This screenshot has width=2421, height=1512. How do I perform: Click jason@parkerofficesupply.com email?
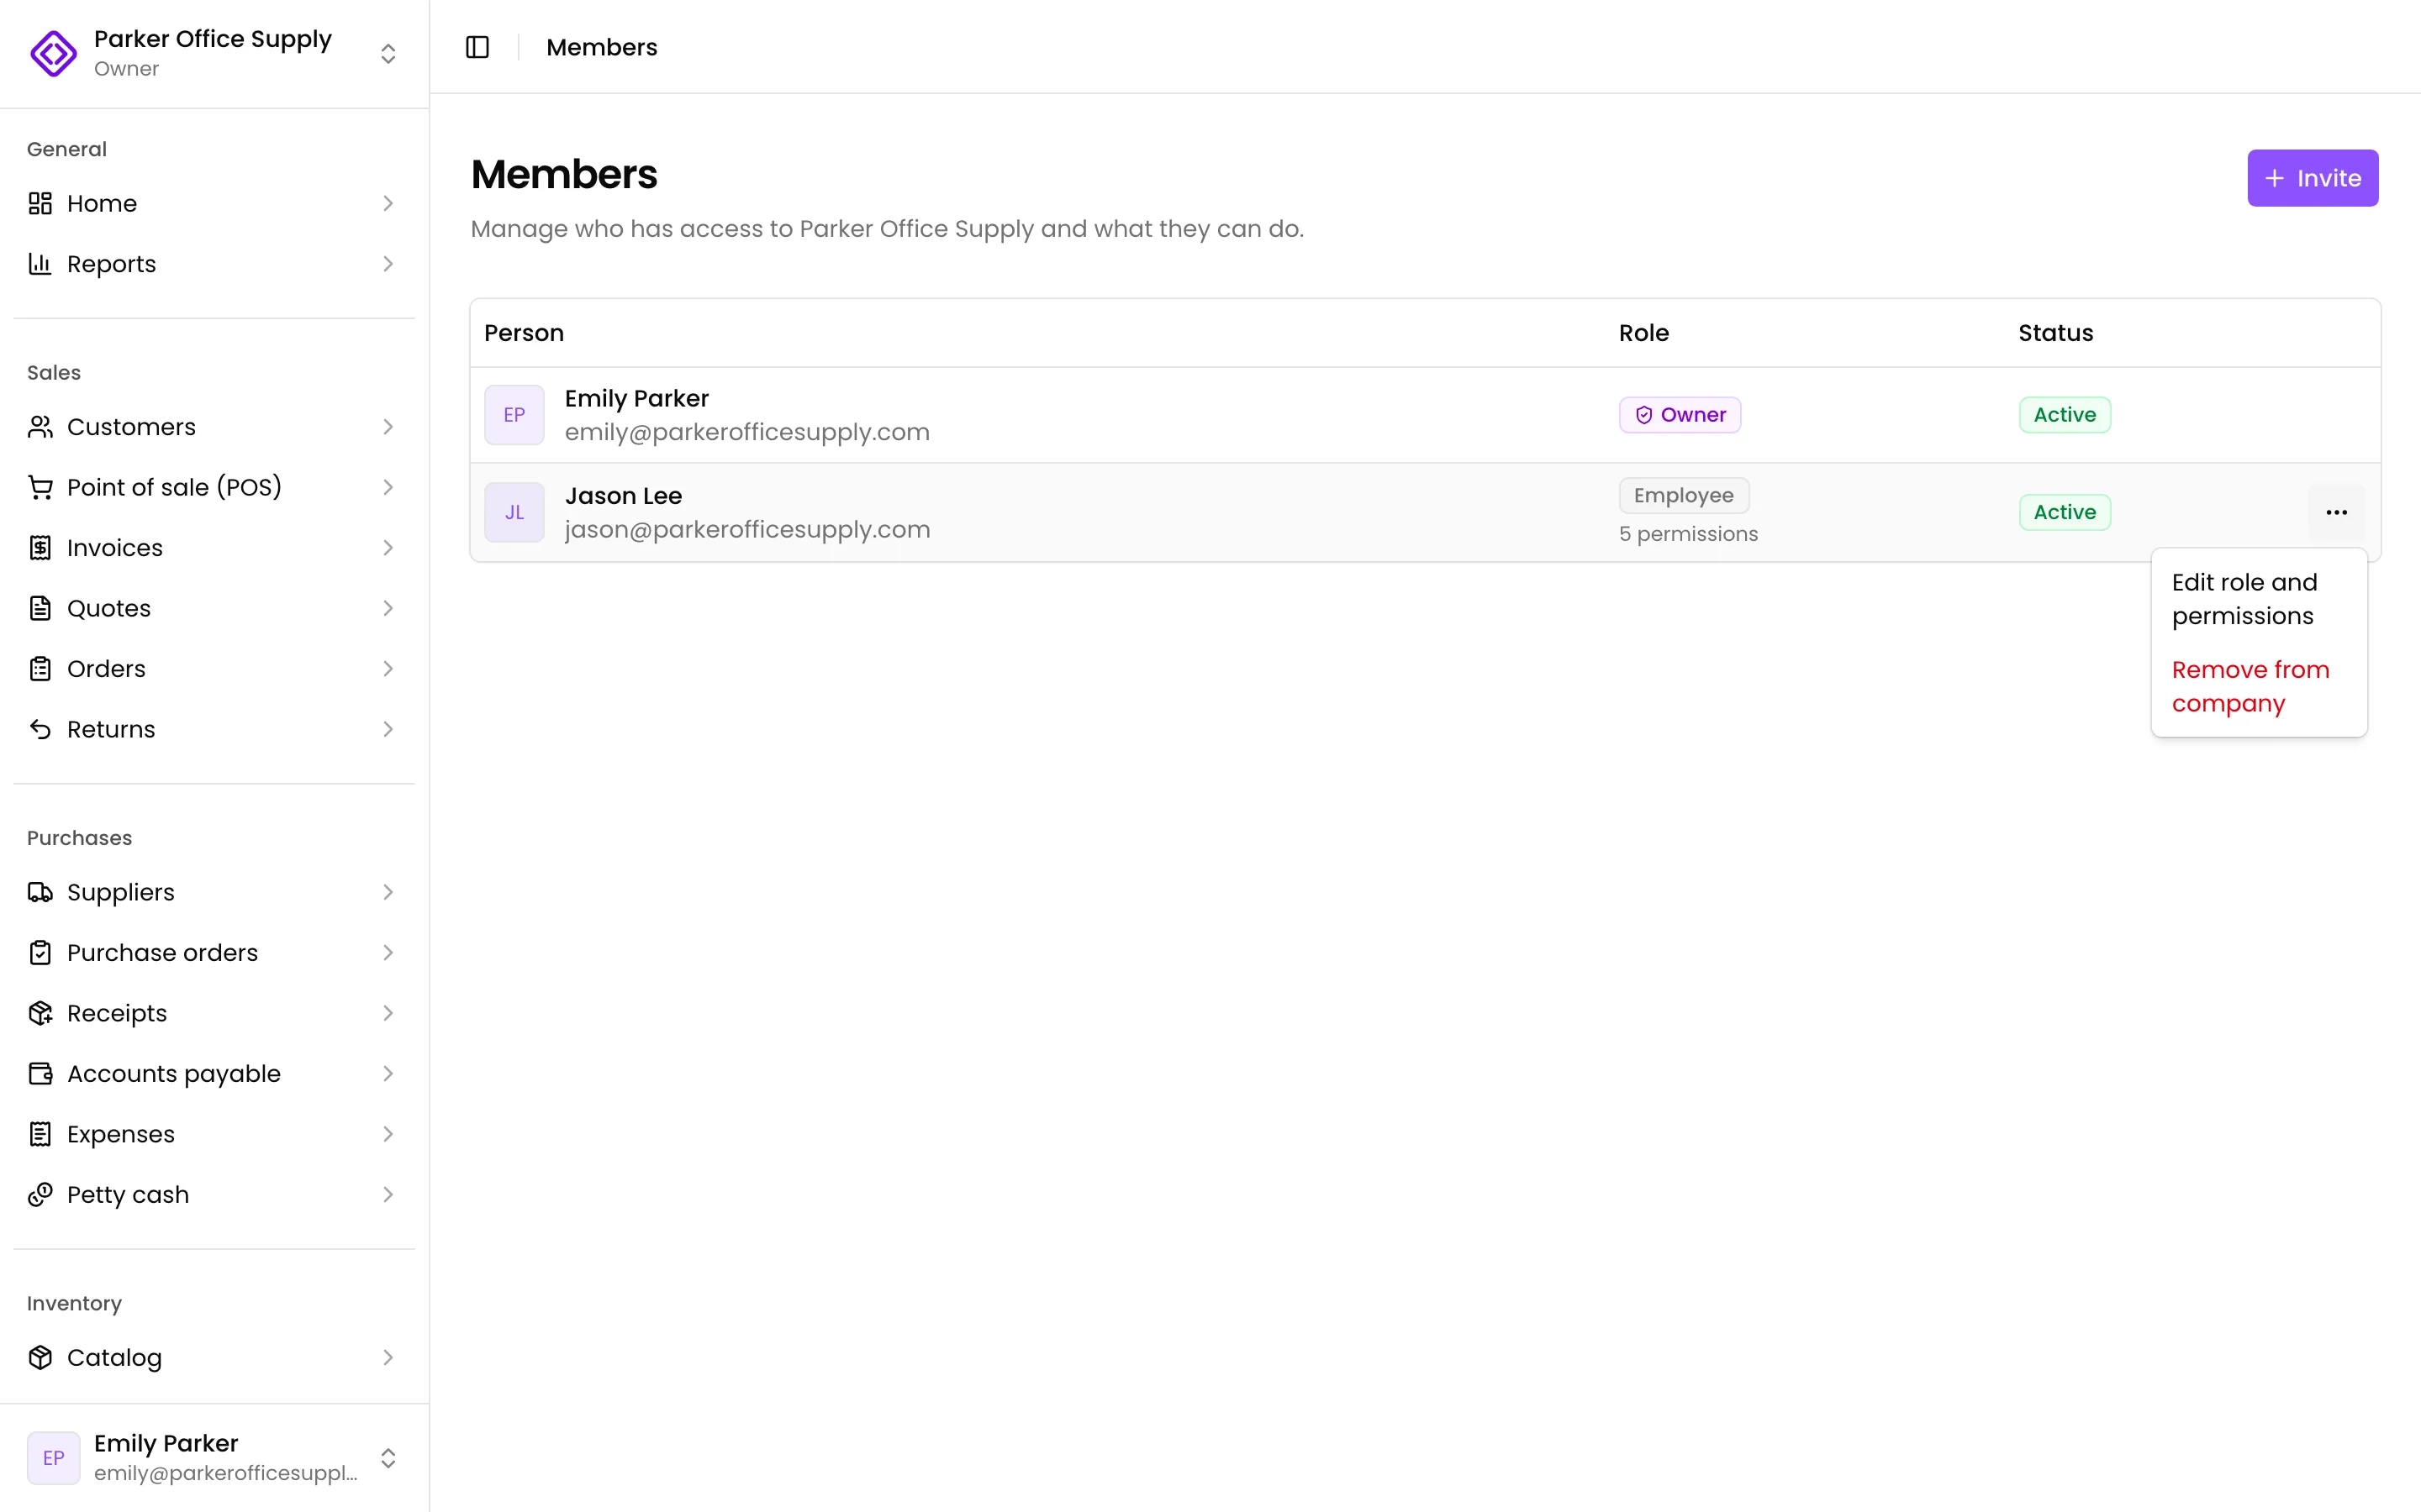pos(746,529)
